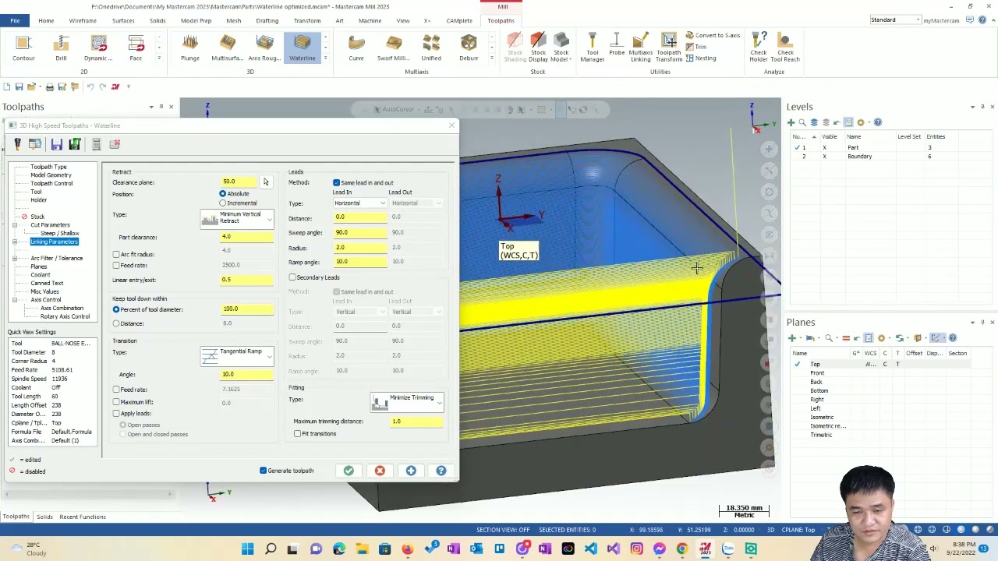Open the Swarf Milling toolpath
Screen dimensions: 998x561
(x=394, y=48)
